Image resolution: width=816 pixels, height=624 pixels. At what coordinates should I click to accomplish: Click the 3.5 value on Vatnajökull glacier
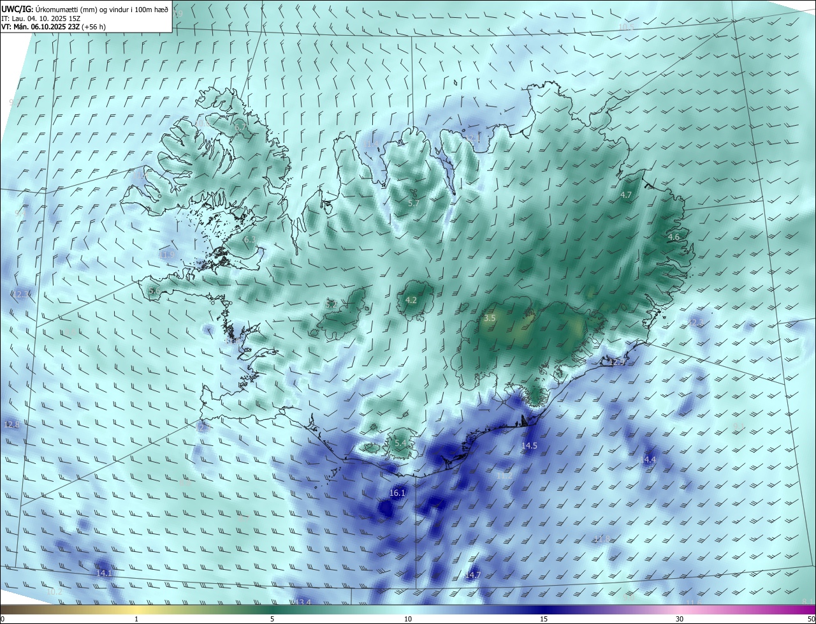point(490,318)
